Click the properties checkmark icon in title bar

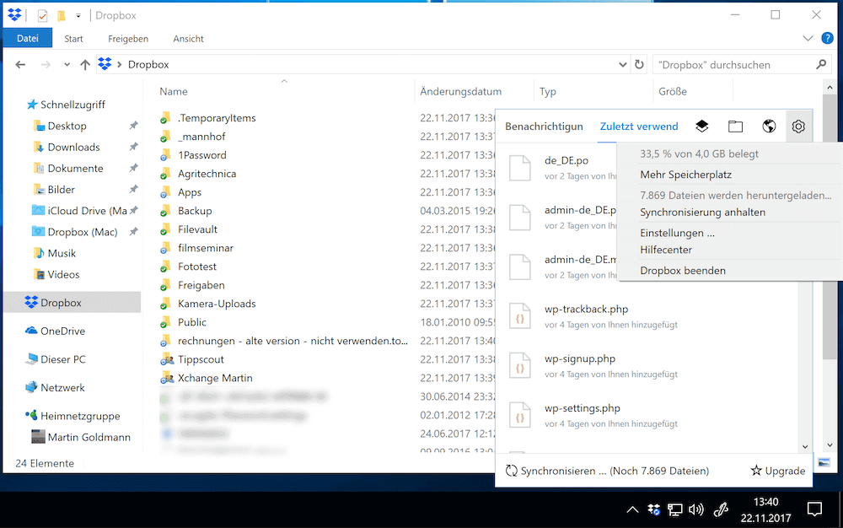(42, 15)
